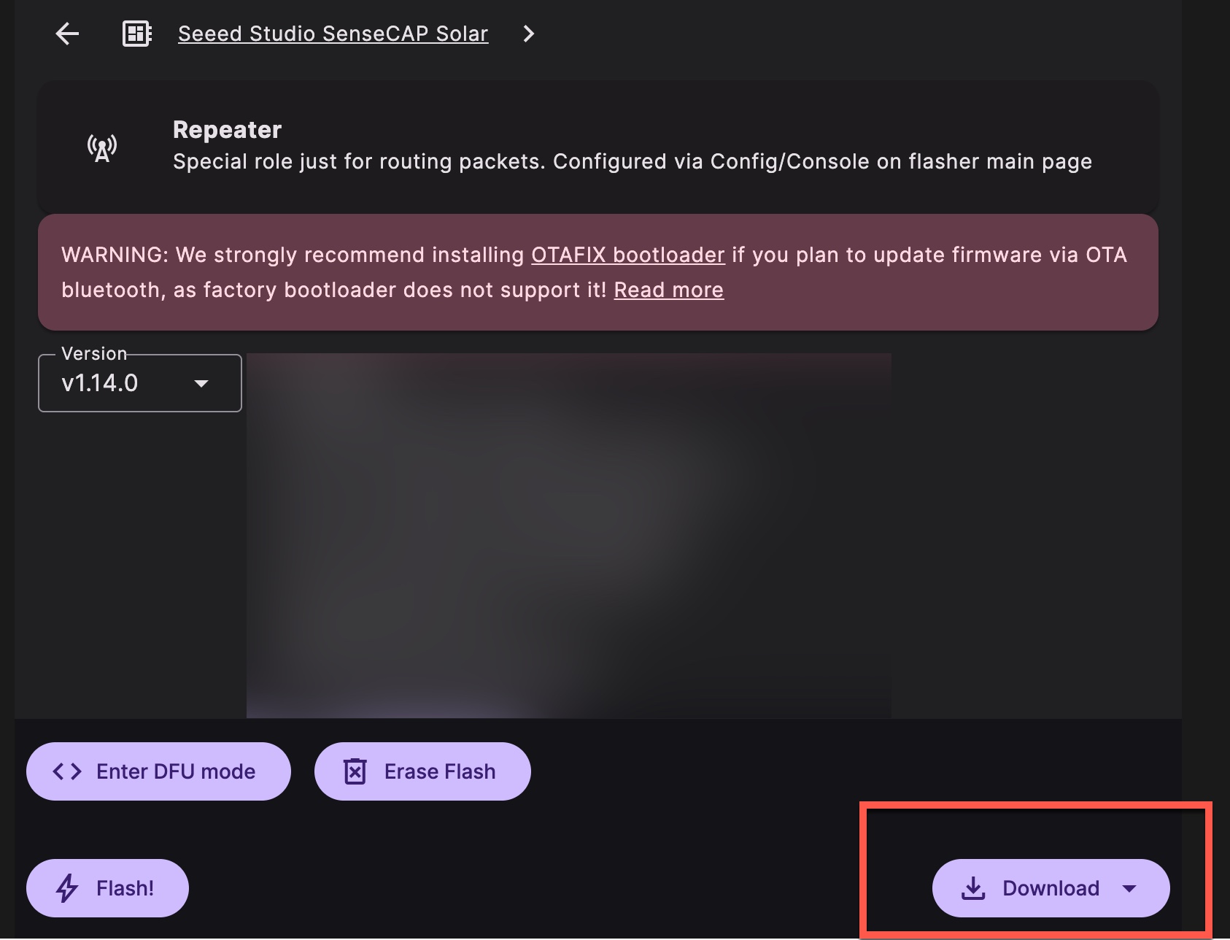Click the WARNING text in the banner
Viewport: 1230px width, 940px height.
click(x=115, y=255)
